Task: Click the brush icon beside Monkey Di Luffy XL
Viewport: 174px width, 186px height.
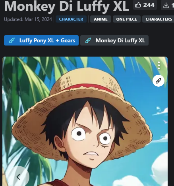Action: (x=88, y=40)
